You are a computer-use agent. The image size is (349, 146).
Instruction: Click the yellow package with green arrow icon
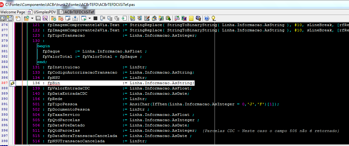click(168, 18)
